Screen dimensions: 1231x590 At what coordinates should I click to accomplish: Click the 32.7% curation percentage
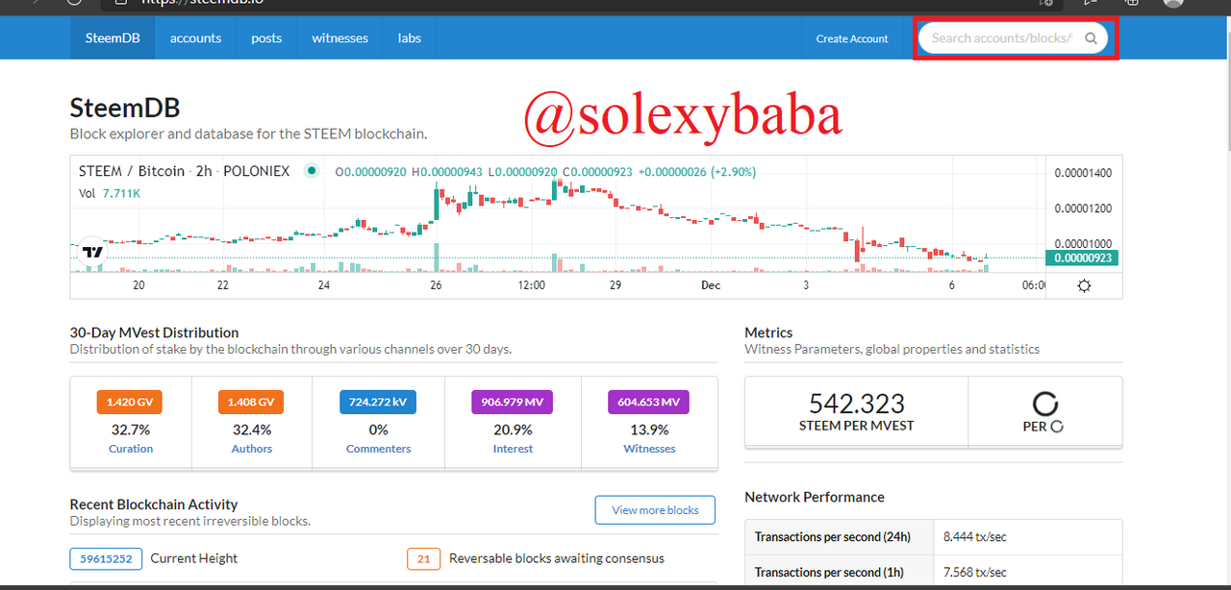tap(131, 430)
